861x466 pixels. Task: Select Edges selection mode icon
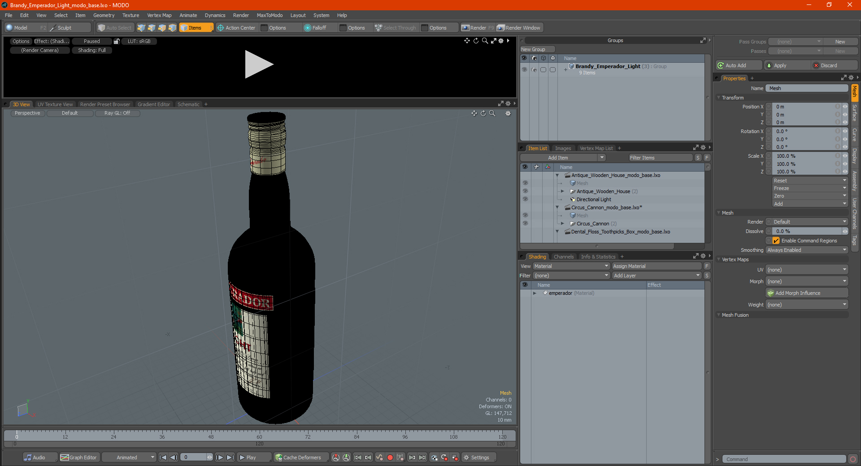click(x=152, y=28)
